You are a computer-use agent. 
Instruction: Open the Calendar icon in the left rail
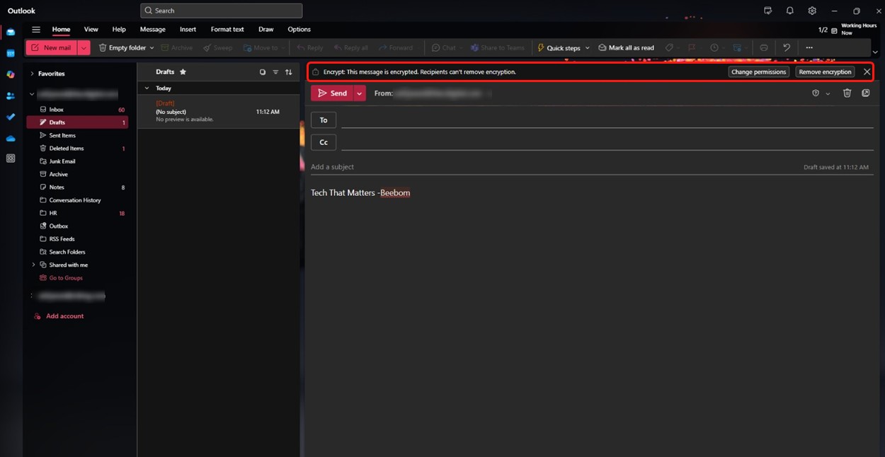(11, 53)
